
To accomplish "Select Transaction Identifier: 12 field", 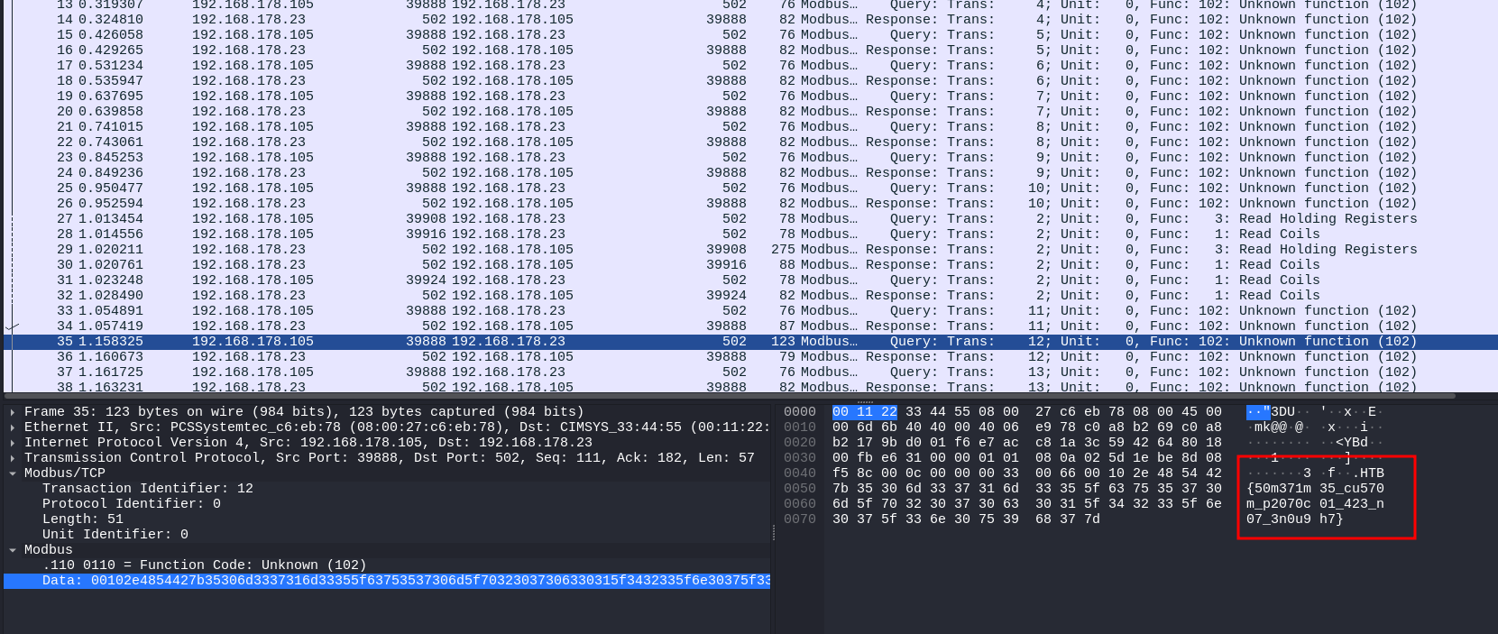I will (148, 489).
